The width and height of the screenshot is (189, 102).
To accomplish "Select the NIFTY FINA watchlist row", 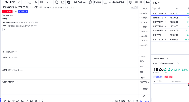I will [x=170, y=26].
